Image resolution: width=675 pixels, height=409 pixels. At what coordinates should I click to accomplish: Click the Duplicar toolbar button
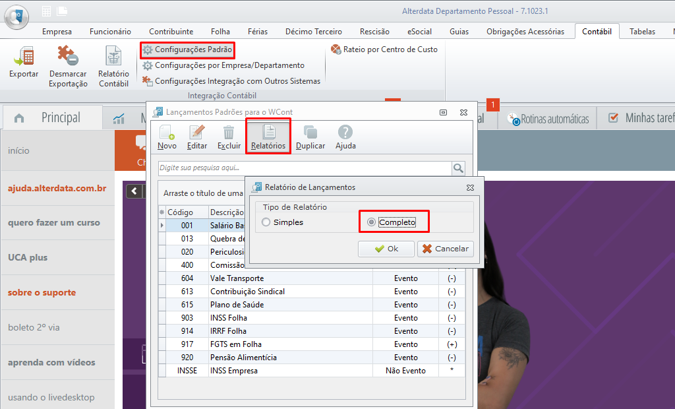point(310,137)
